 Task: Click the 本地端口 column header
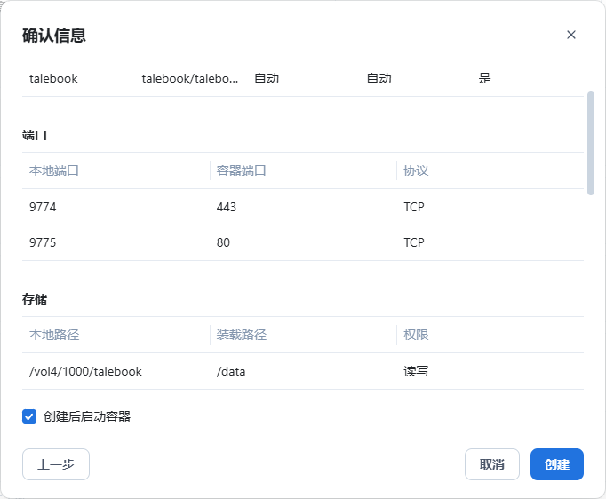pyautogui.click(x=54, y=170)
